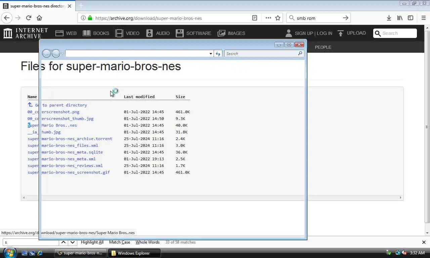The image size is (430, 258).
Task: Open VIDEO section of Internet Archive
Action: tap(127, 33)
